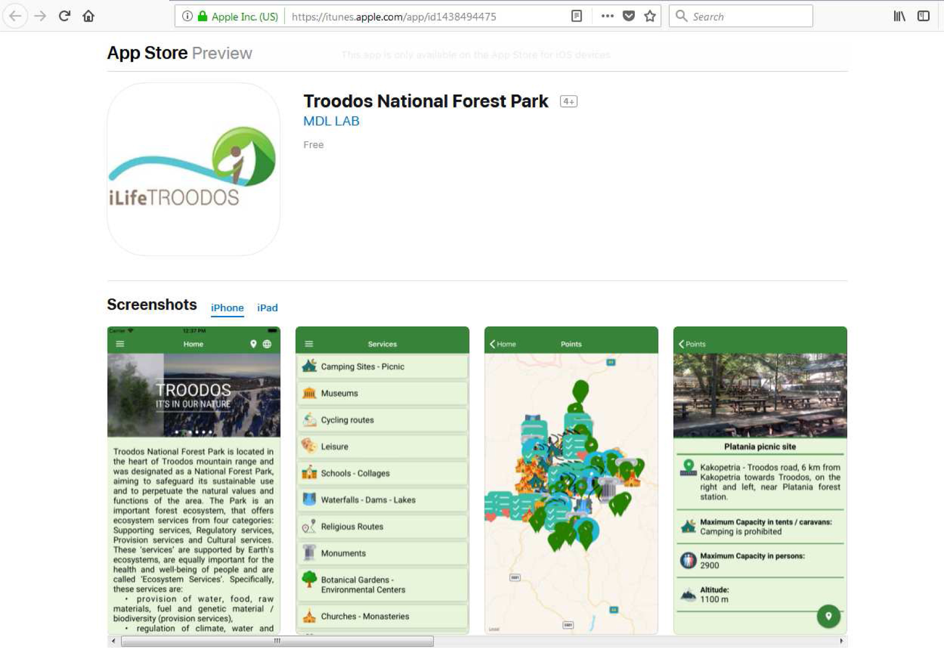This screenshot has height=666, width=944.
Task: Open the page actions three-dots menu
Action: 607,16
